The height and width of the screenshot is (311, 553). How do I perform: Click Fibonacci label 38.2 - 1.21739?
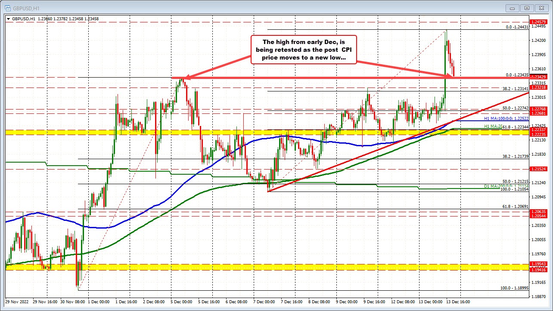click(516, 156)
